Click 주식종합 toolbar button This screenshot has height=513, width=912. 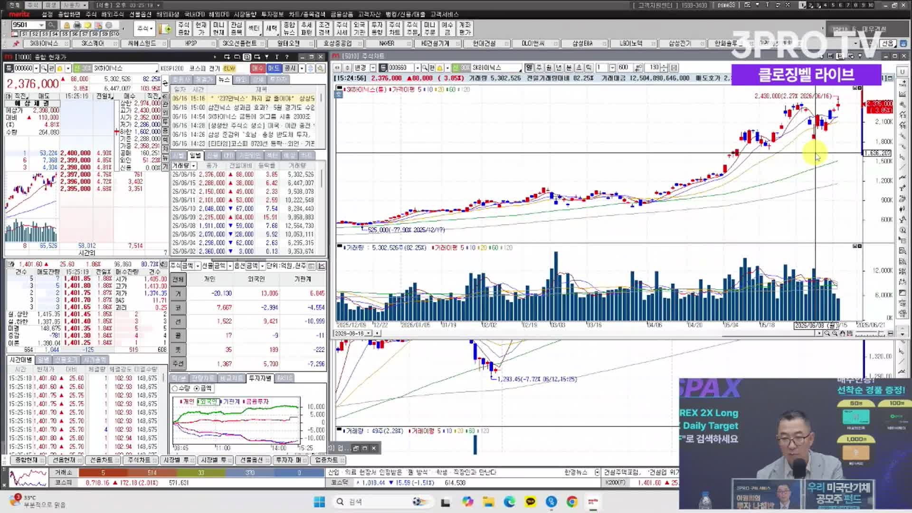coord(184,28)
